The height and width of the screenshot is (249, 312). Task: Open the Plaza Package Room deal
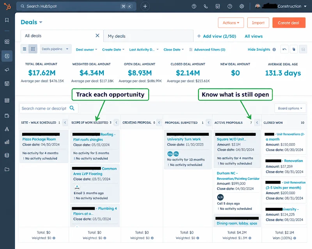[39, 139]
